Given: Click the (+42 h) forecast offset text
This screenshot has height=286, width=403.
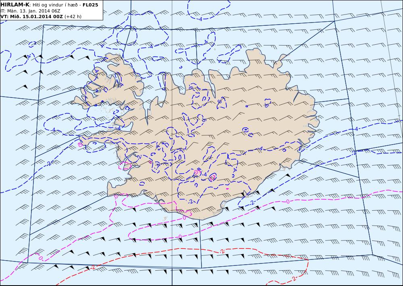Looking at the screenshot, I should pos(73,17).
